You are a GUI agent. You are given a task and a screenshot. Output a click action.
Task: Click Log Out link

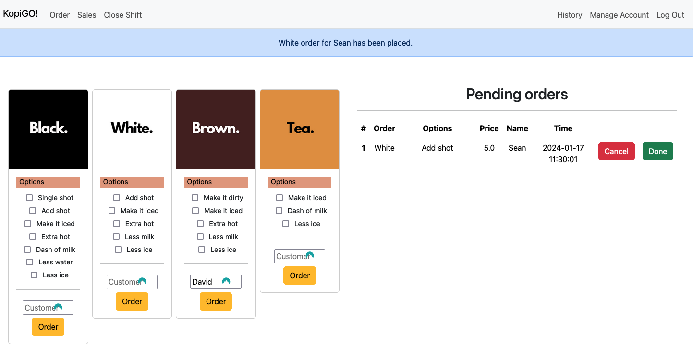pyautogui.click(x=670, y=15)
